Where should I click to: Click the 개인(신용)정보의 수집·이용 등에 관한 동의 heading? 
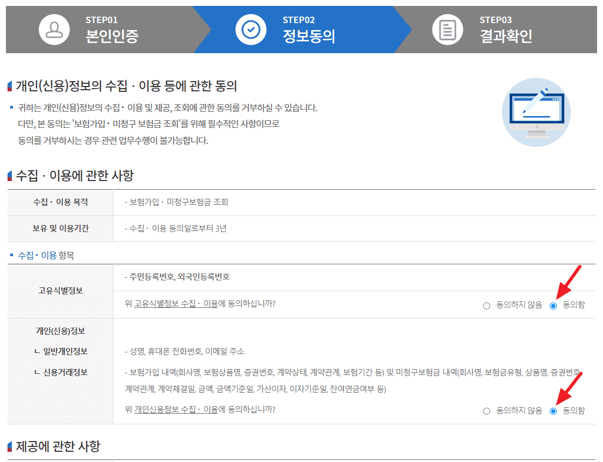click(126, 86)
